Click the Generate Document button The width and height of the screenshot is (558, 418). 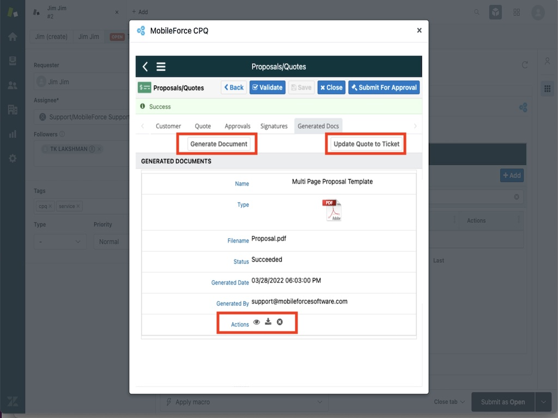219,144
